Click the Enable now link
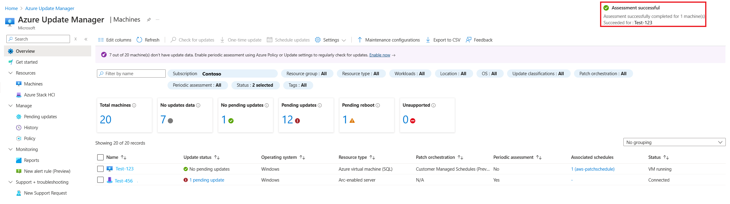 coord(380,55)
